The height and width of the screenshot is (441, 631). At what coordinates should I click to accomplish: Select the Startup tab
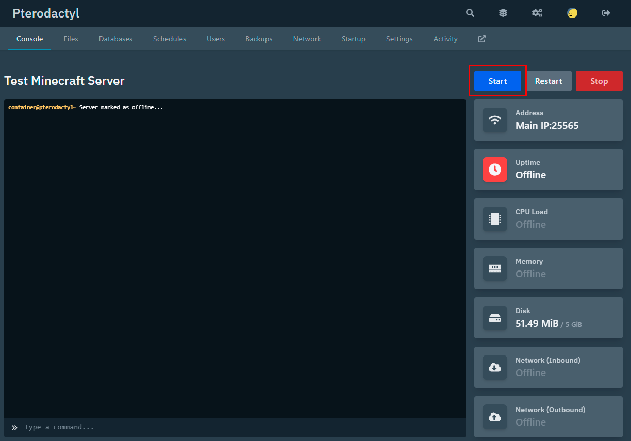point(353,39)
